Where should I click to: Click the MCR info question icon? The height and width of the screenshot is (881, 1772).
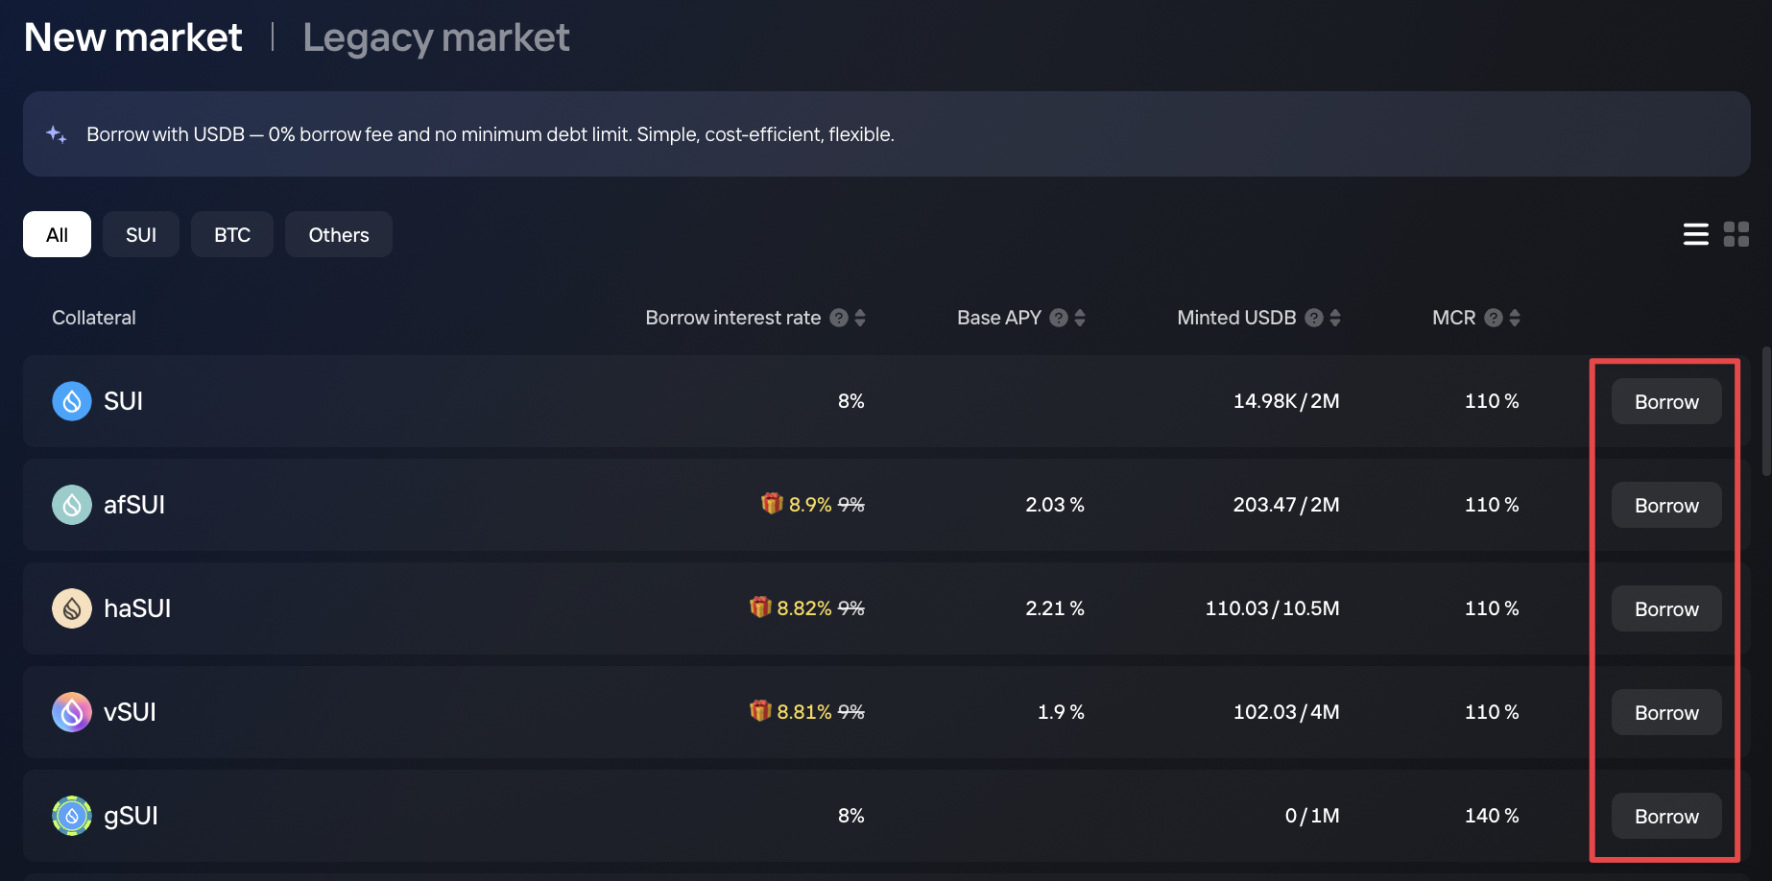click(1494, 318)
